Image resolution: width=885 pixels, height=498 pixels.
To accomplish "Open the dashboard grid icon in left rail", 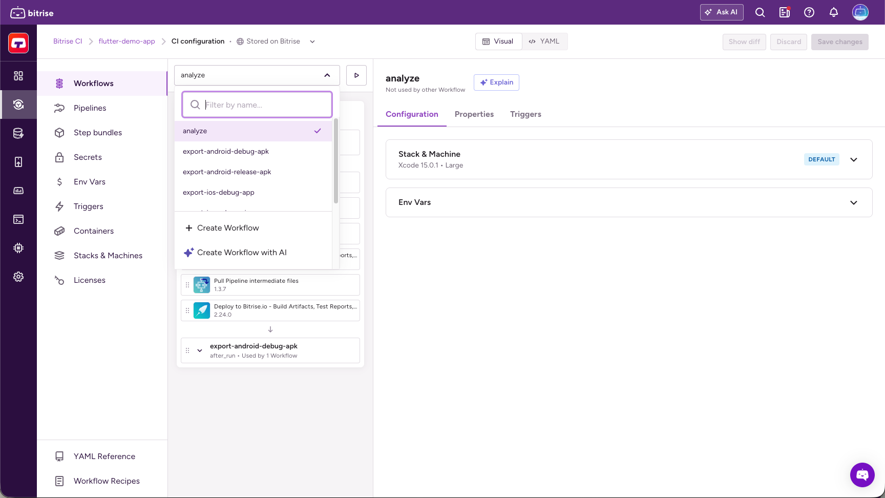I will coord(18,76).
